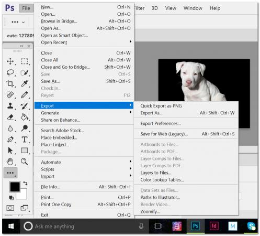Choose Paths to Illustrator...

tap(186, 197)
